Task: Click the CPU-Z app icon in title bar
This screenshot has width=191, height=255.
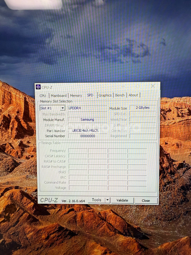Action: click(x=38, y=87)
